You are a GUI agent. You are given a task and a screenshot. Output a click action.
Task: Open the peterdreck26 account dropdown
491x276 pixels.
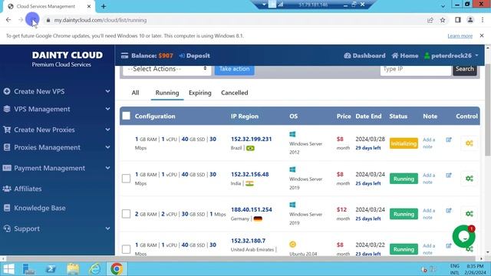(x=451, y=56)
